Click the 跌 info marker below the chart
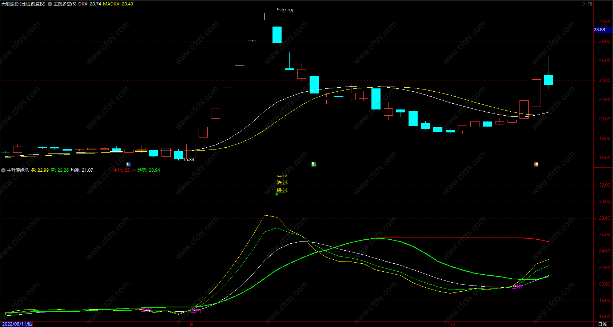 click(x=314, y=164)
